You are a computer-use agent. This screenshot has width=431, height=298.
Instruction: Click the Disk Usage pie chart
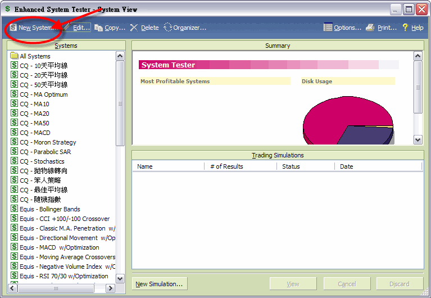click(348, 120)
